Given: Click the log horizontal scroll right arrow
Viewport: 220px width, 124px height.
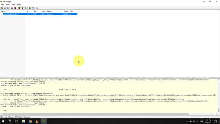Looking at the screenshot, I should pos(216,114).
